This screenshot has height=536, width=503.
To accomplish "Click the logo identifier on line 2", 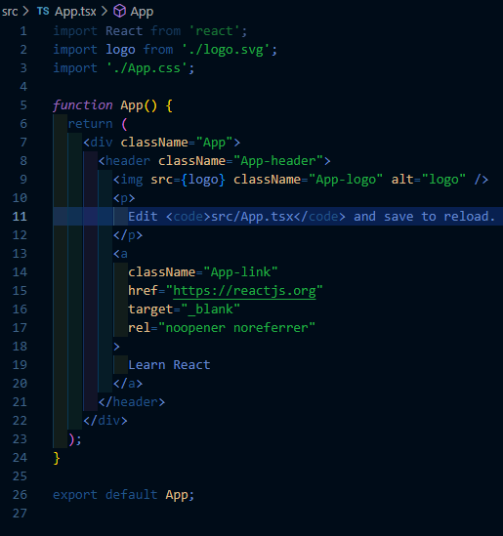I will pos(120,50).
